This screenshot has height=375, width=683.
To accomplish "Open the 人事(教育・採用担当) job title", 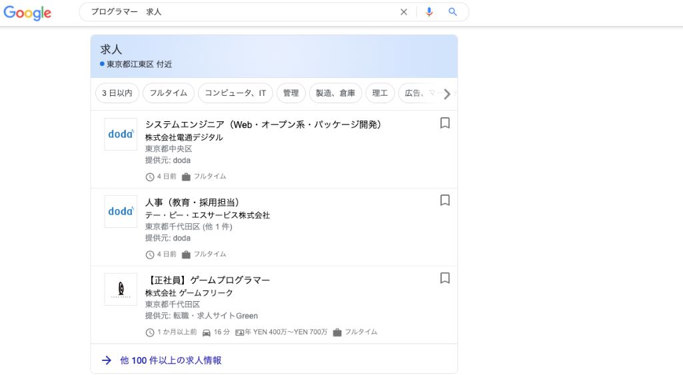I will 192,202.
